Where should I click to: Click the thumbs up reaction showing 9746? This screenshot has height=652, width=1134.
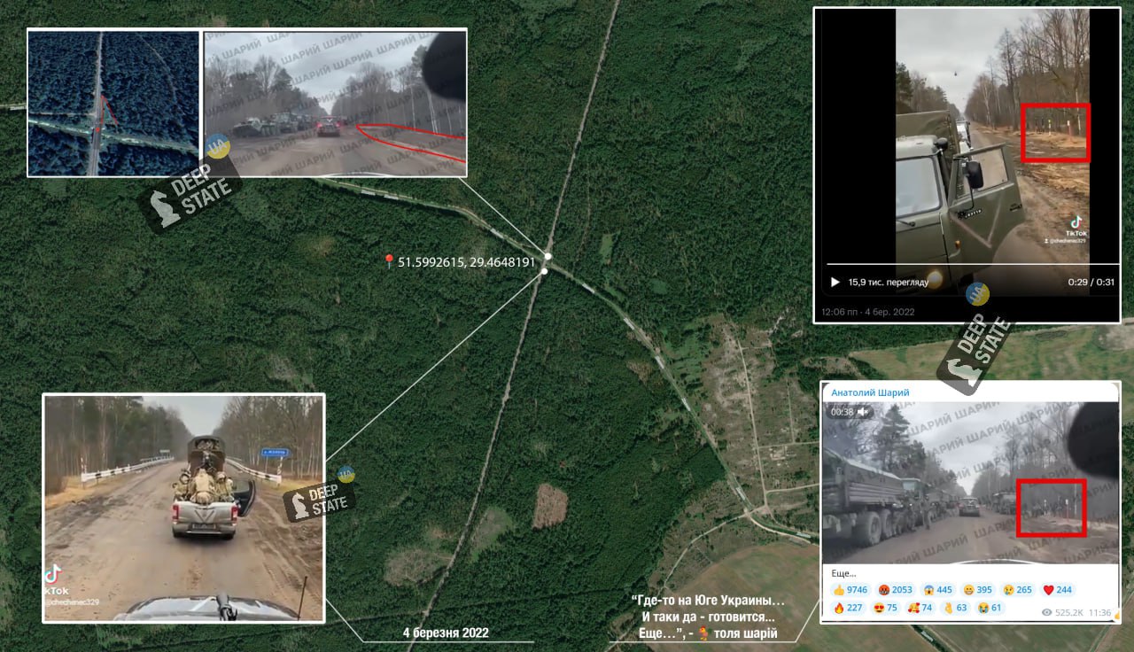[850, 590]
